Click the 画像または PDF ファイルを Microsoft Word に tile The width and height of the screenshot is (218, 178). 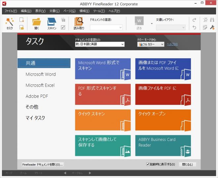pos(163,69)
